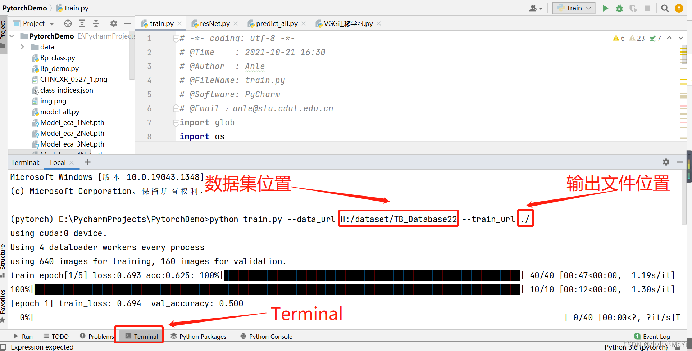Toggle the Project side tool window stripe
This screenshot has height=351, width=692.
point(3,34)
